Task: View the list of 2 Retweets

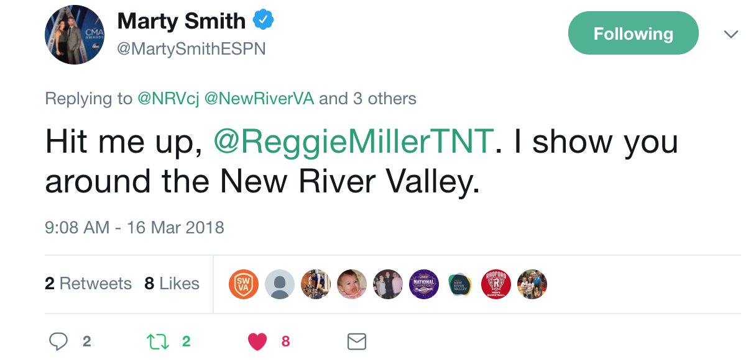Action: click(88, 284)
